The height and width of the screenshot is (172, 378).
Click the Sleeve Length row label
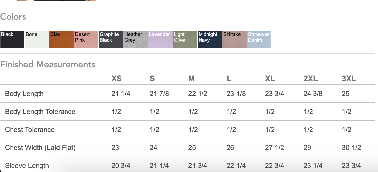(x=27, y=166)
